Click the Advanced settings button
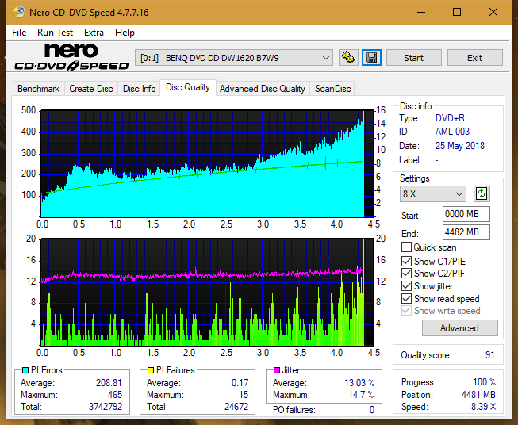 click(459, 328)
